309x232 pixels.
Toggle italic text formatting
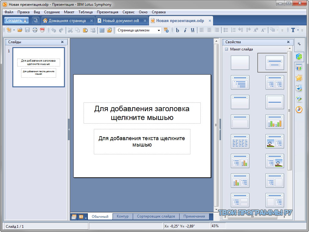coord(185,30)
